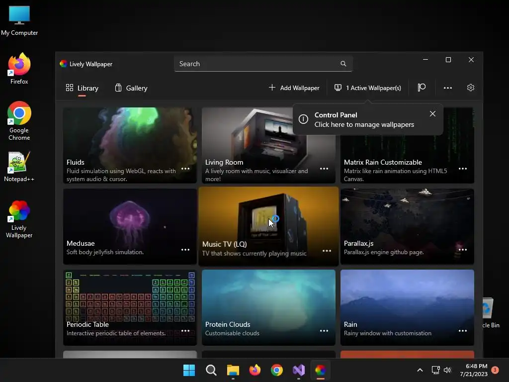Select the Music TV (LQ) wallpaper

pyautogui.click(x=268, y=226)
